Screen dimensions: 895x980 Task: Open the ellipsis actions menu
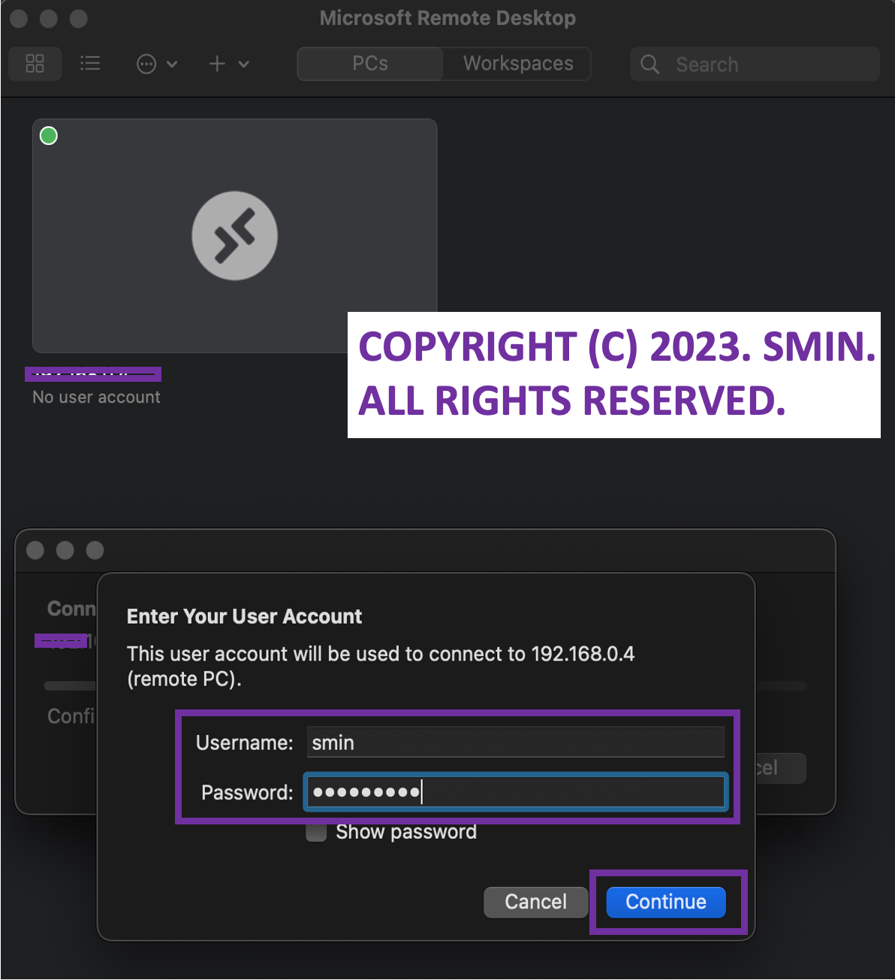[156, 64]
